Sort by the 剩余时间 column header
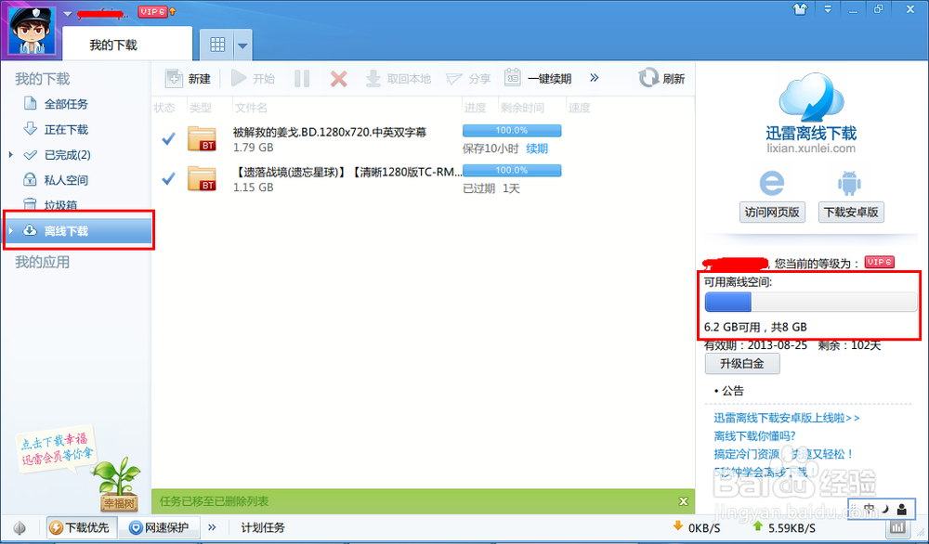 (522, 108)
